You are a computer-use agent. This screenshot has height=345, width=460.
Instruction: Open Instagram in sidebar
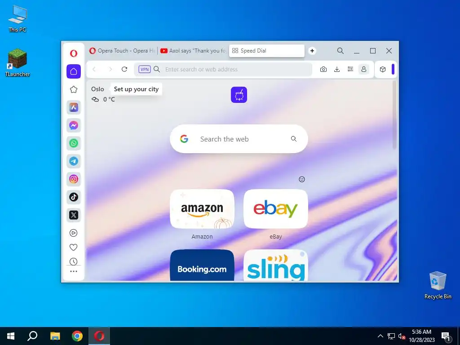pos(74,179)
